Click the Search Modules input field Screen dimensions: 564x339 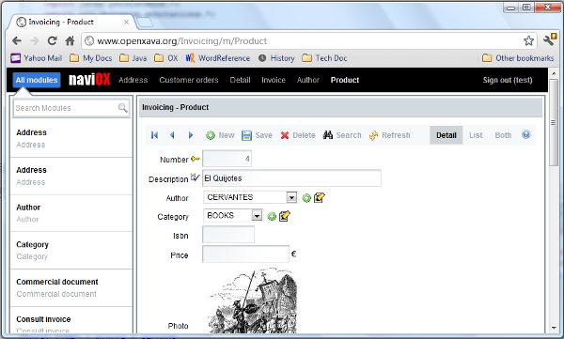[71, 108]
